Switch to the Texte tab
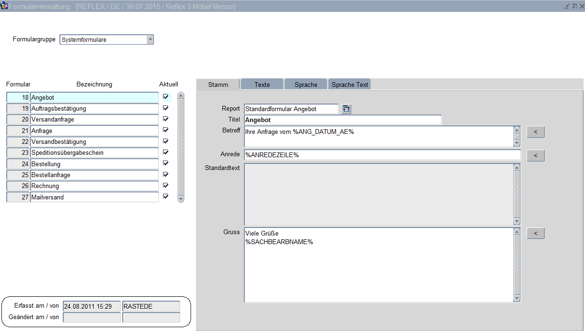 pos(262,85)
